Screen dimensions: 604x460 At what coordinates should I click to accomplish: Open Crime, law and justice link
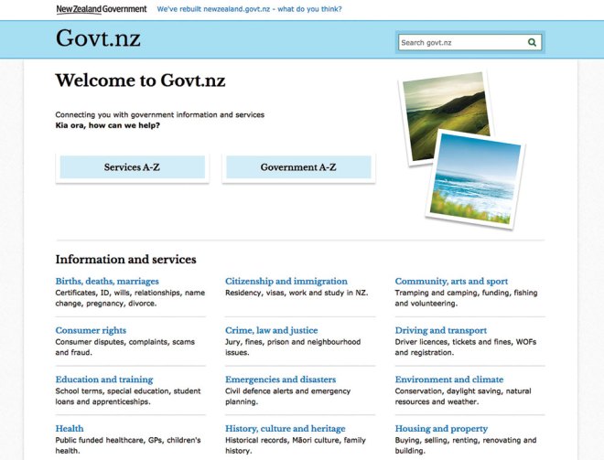(272, 330)
